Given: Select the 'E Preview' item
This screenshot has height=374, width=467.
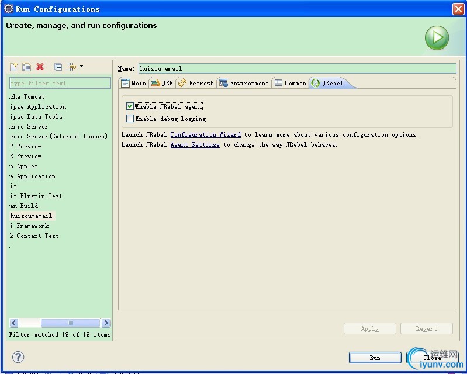Looking at the screenshot, I should pos(25,157).
